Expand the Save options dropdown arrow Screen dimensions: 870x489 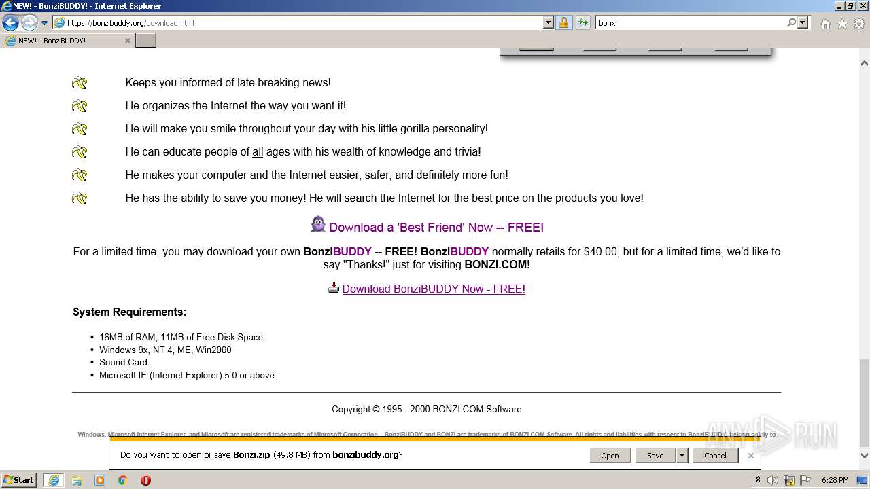coord(682,456)
